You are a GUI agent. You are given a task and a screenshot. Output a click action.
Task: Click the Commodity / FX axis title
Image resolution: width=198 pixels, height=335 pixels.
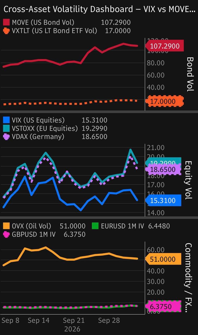tap(189, 278)
